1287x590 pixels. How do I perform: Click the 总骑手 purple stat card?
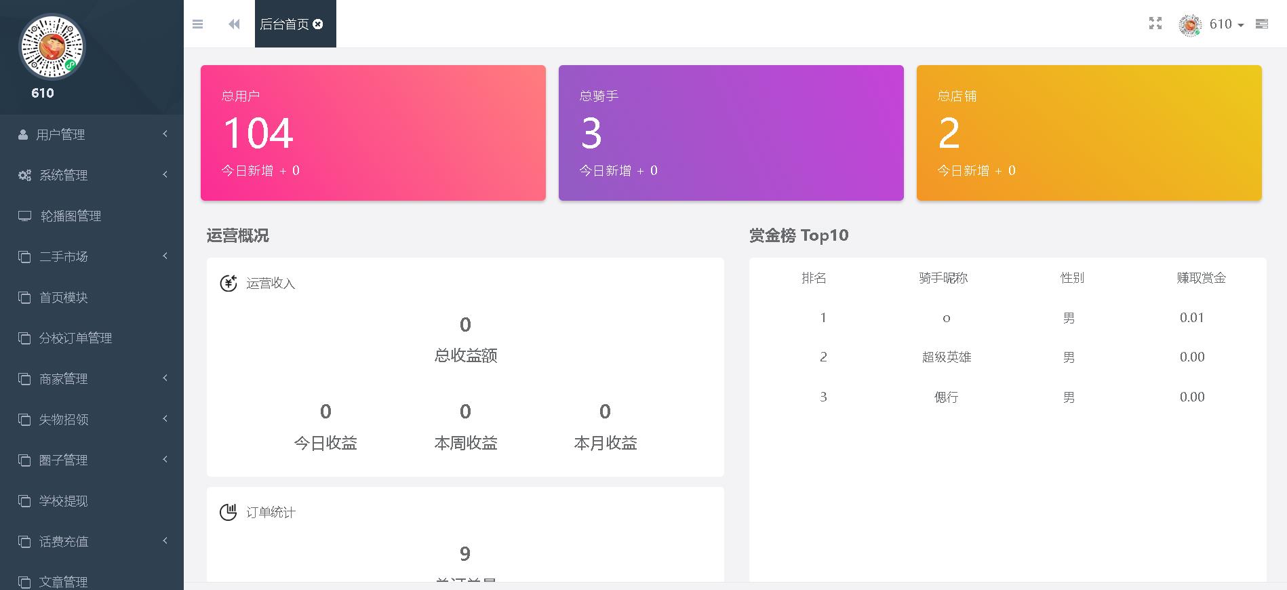click(731, 133)
